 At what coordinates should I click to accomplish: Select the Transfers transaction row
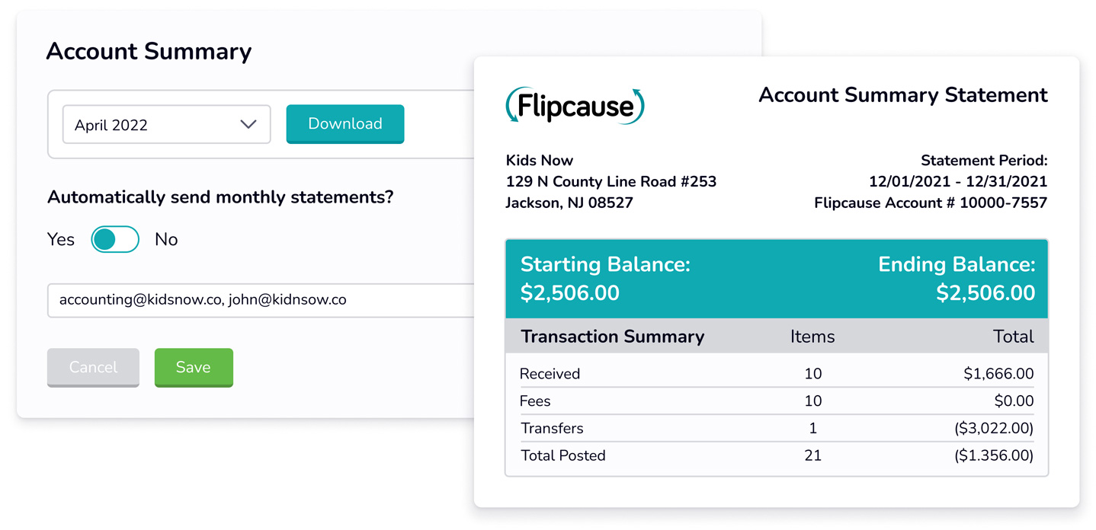pyautogui.click(x=777, y=429)
